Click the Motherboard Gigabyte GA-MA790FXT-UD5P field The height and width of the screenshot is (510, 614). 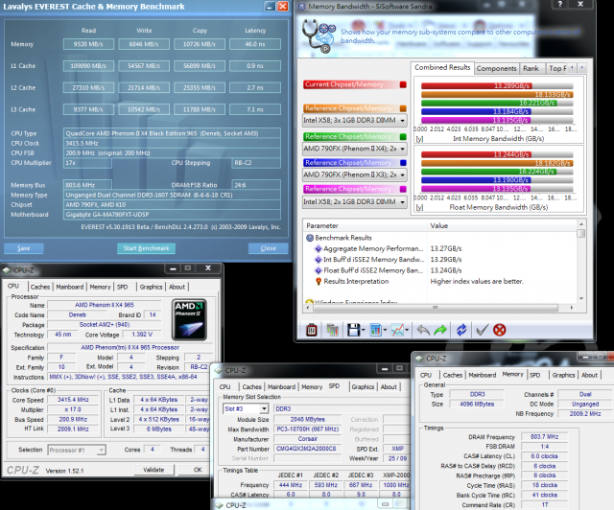pos(173,215)
